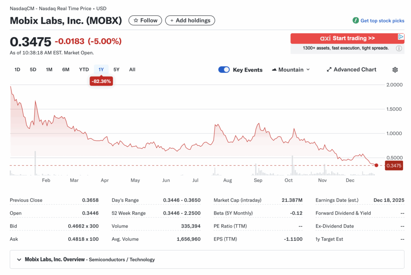Expand the chart style options chevron
This screenshot has width=411, height=275.
(309, 69)
